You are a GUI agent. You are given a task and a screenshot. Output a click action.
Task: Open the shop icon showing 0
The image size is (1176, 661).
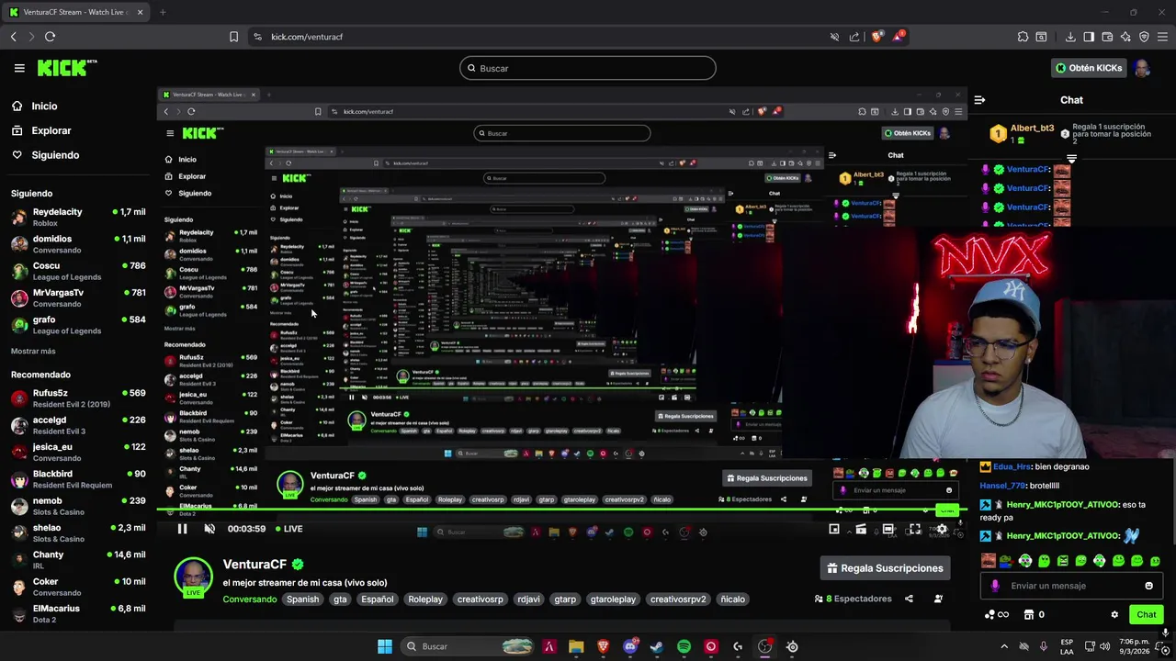point(1034,615)
